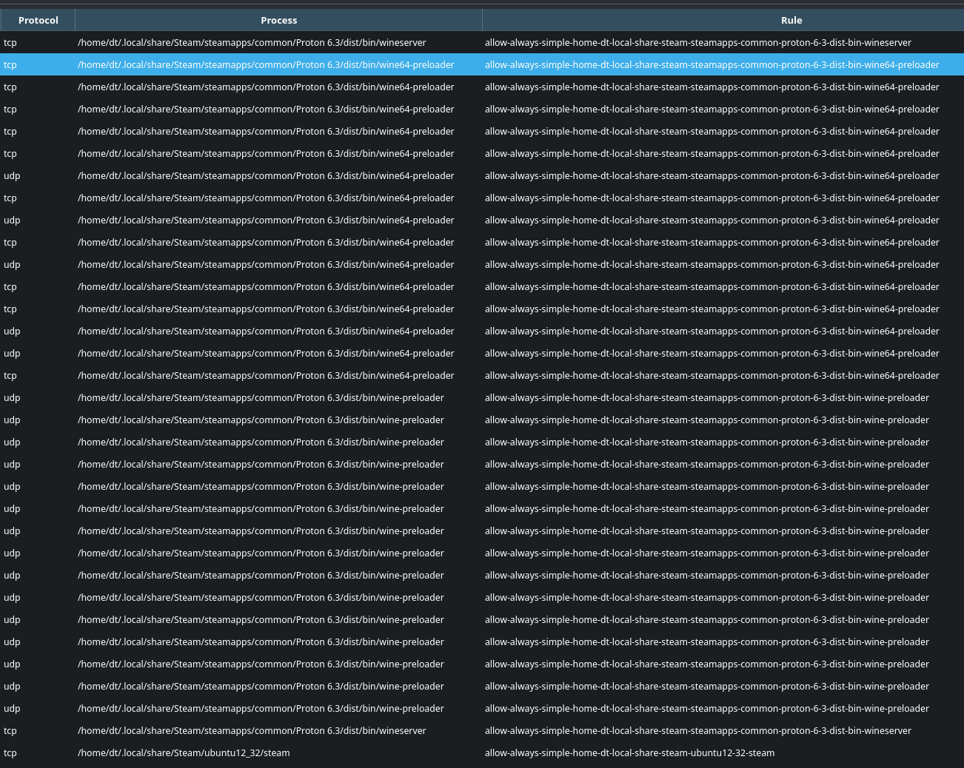Viewport: 964px width, 768px height.
Task: Select the first udp wine-preloader row
Action: (296, 397)
